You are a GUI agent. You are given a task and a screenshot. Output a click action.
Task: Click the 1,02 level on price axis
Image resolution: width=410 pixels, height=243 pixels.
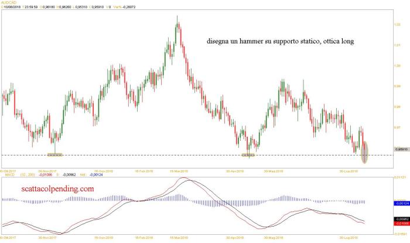tap(398, 24)
